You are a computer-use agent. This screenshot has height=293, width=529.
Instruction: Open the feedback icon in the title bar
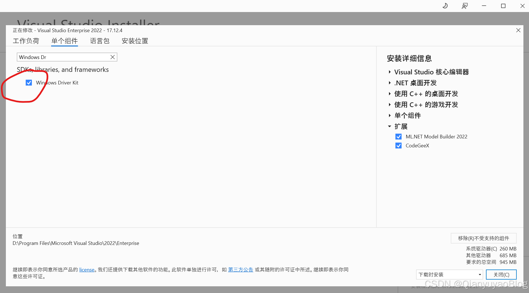tap(464, 6)
